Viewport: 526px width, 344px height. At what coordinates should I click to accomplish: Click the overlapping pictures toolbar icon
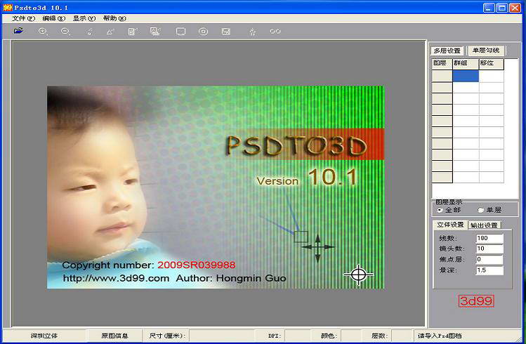point(155,32)
